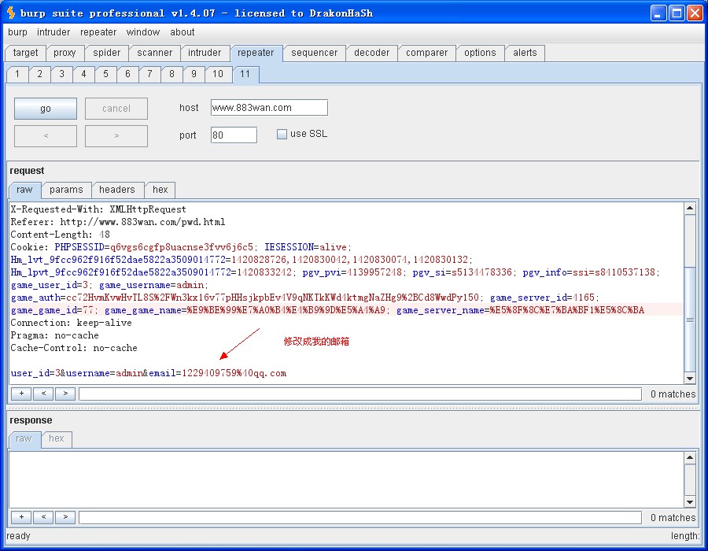Click the 'Pragma: no-cache' header line
Viewport: 708px width, 551px height.
54,335
